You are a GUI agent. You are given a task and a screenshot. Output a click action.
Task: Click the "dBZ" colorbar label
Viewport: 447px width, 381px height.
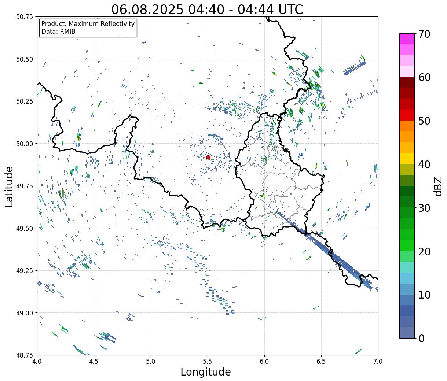pos(438,186)
